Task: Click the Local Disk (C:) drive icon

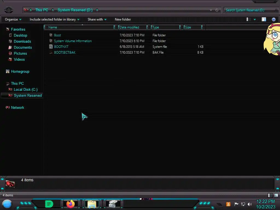Action: click(x=10, y=89)
